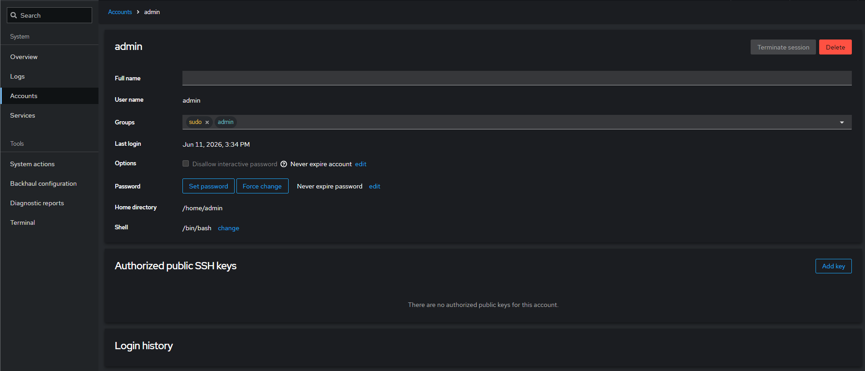
Task: Click the Terminate session button
Action: click(x=783, y=47)
